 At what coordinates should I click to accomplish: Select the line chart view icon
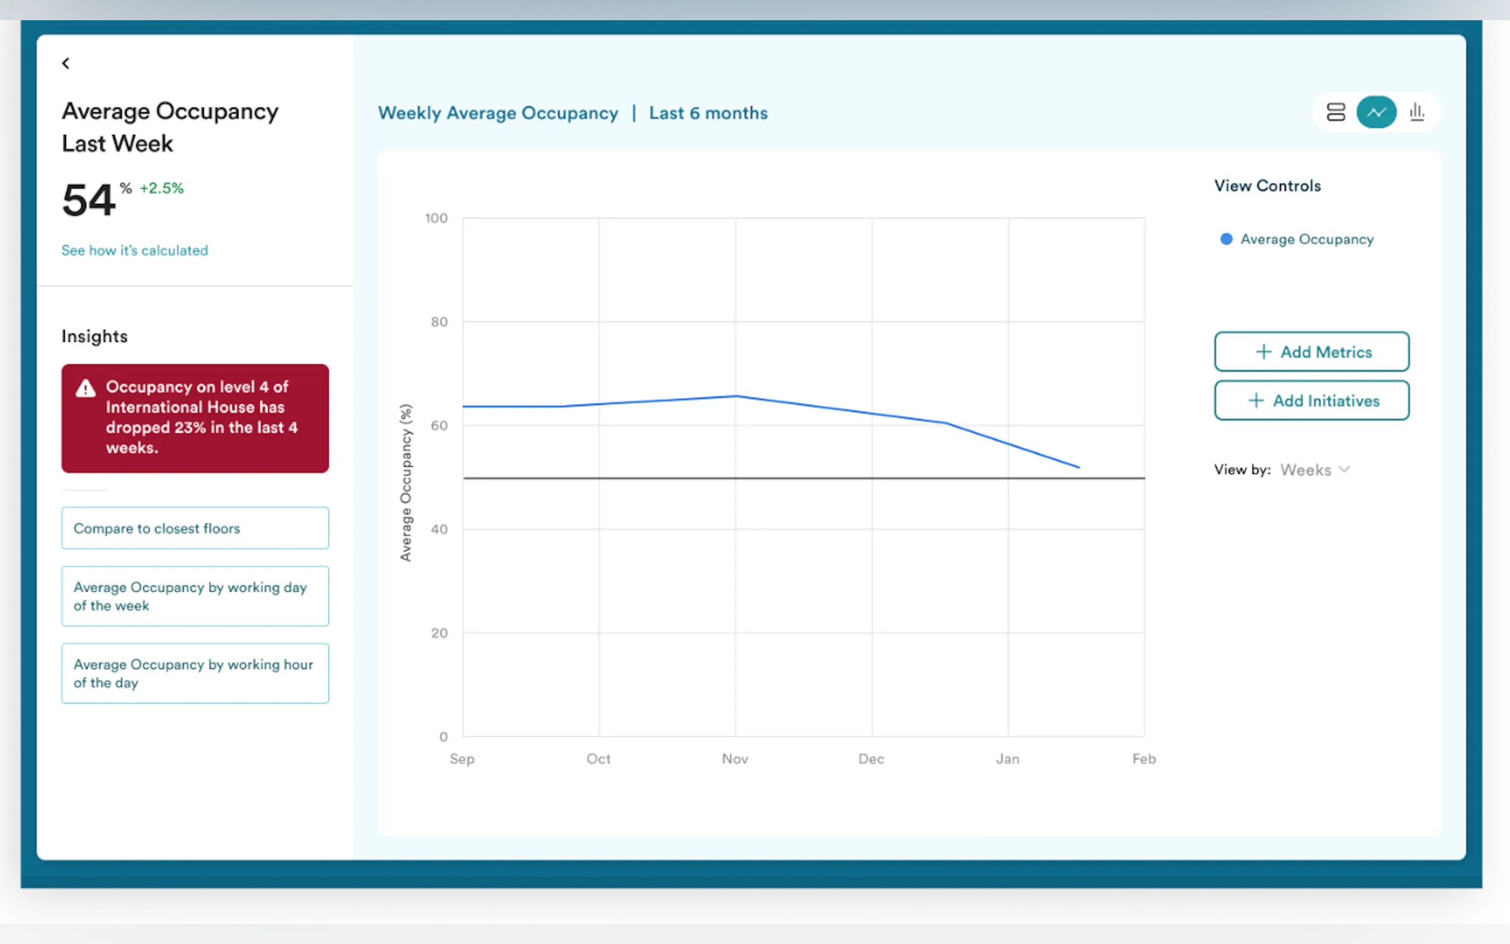point(1376,112)
